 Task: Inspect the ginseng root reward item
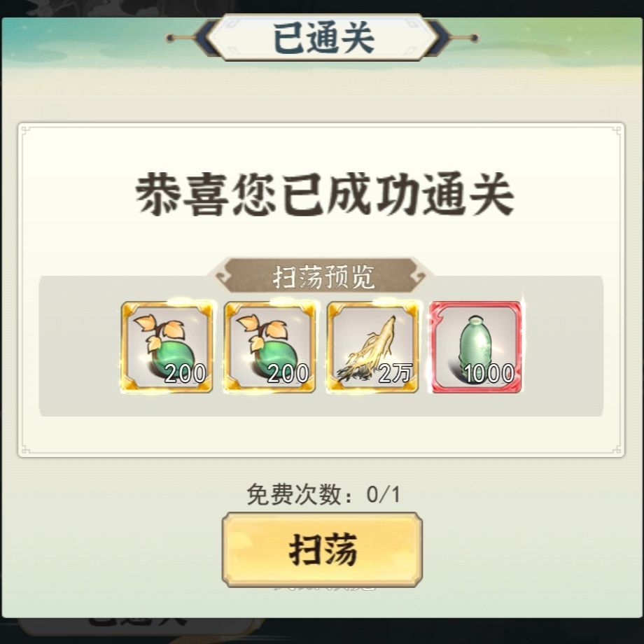pos(372,347)
